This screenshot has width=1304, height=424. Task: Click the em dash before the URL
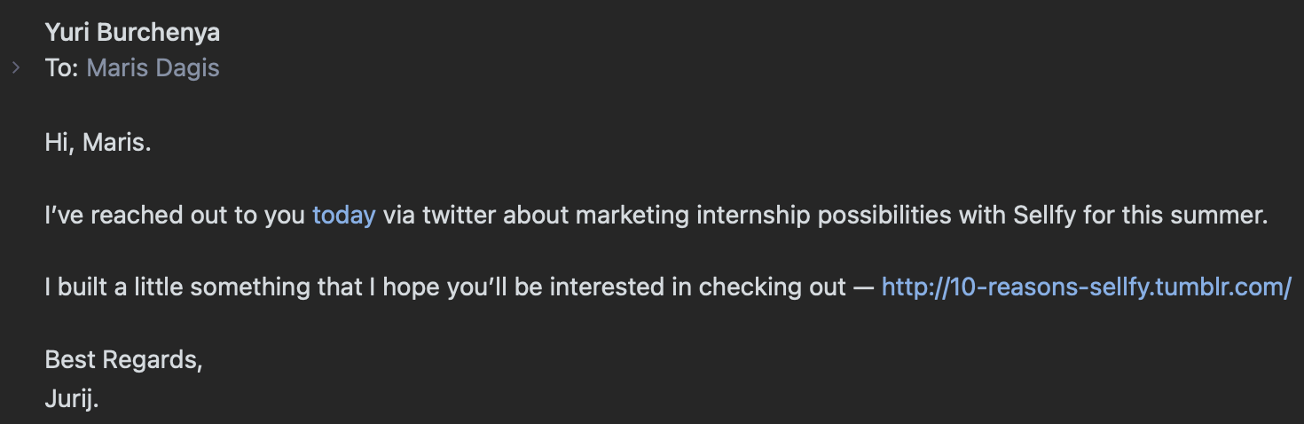[x=864, y=288]
